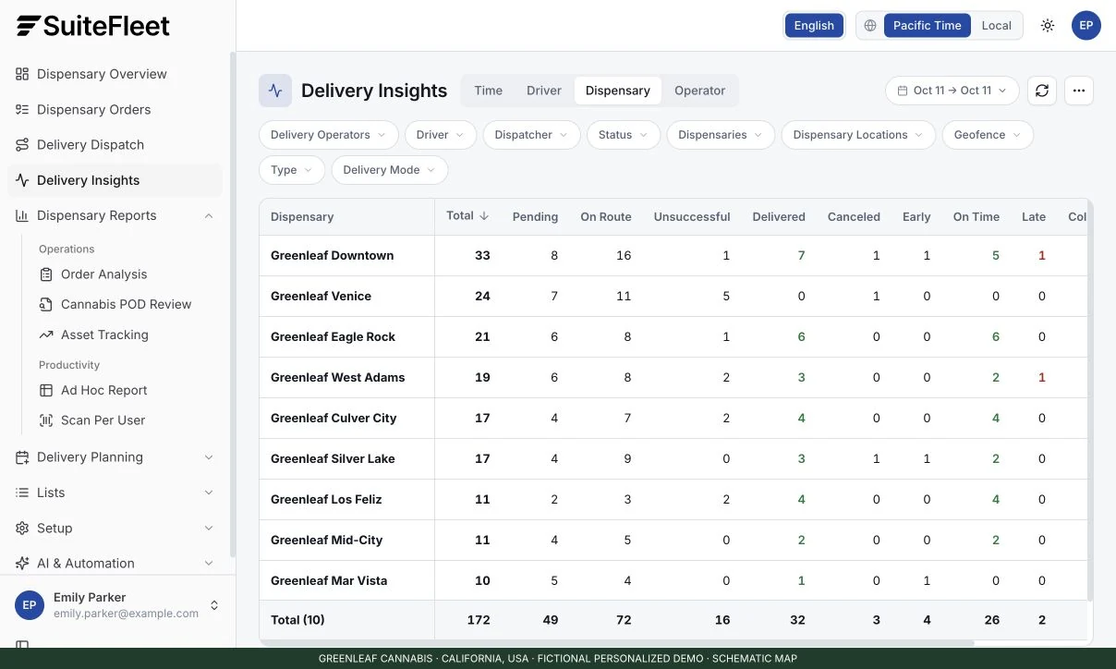Viewport: 1116px width, 669px height.
Task: Open the Delivery Operators filter dropdown
Action: pos(329,135)
